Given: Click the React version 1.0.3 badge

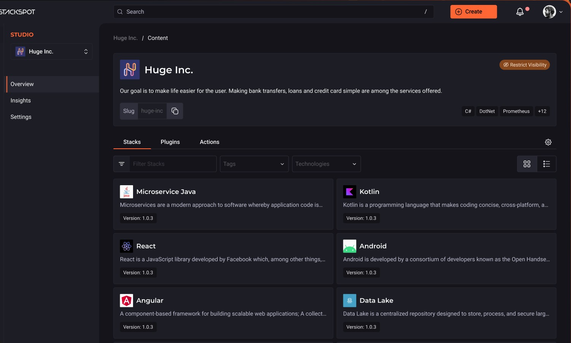Looking at the screenshot, I should pyautogui.click(x=138, y=273).
